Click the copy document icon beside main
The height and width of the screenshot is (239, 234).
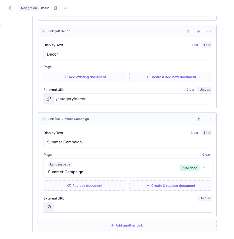56,8
